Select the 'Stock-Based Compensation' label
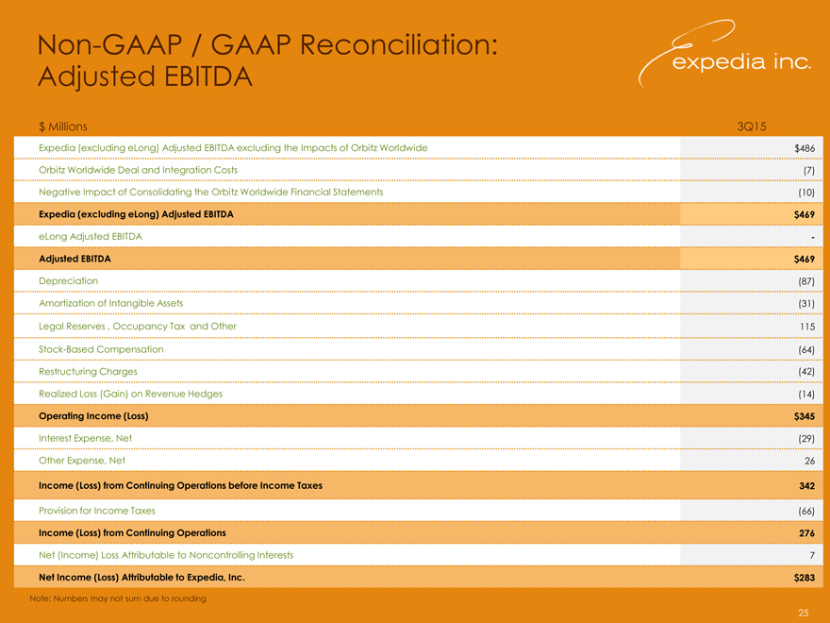The height and width of the screenshot is (623, 830). tap(101, 349)
